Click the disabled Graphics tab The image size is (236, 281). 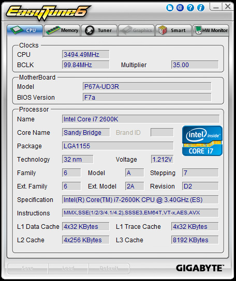136,30
